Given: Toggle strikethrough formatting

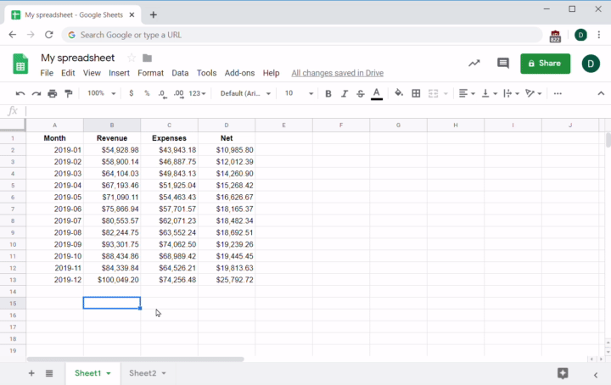Looking at the screenshot, I should point(361,93).
